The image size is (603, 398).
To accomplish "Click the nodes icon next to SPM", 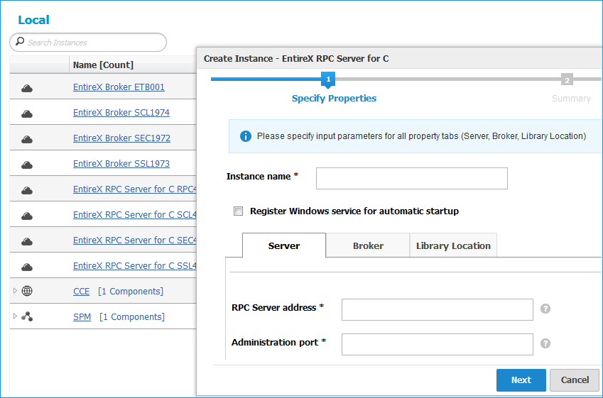I will (x=27, y=316).
